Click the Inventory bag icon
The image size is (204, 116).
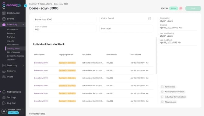click(x=4, y=25)
